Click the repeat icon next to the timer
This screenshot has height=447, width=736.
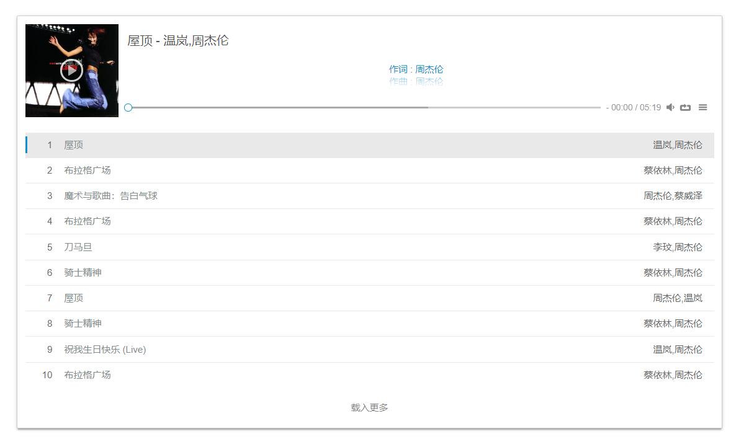pyautogui.click(x=685, y=107)
